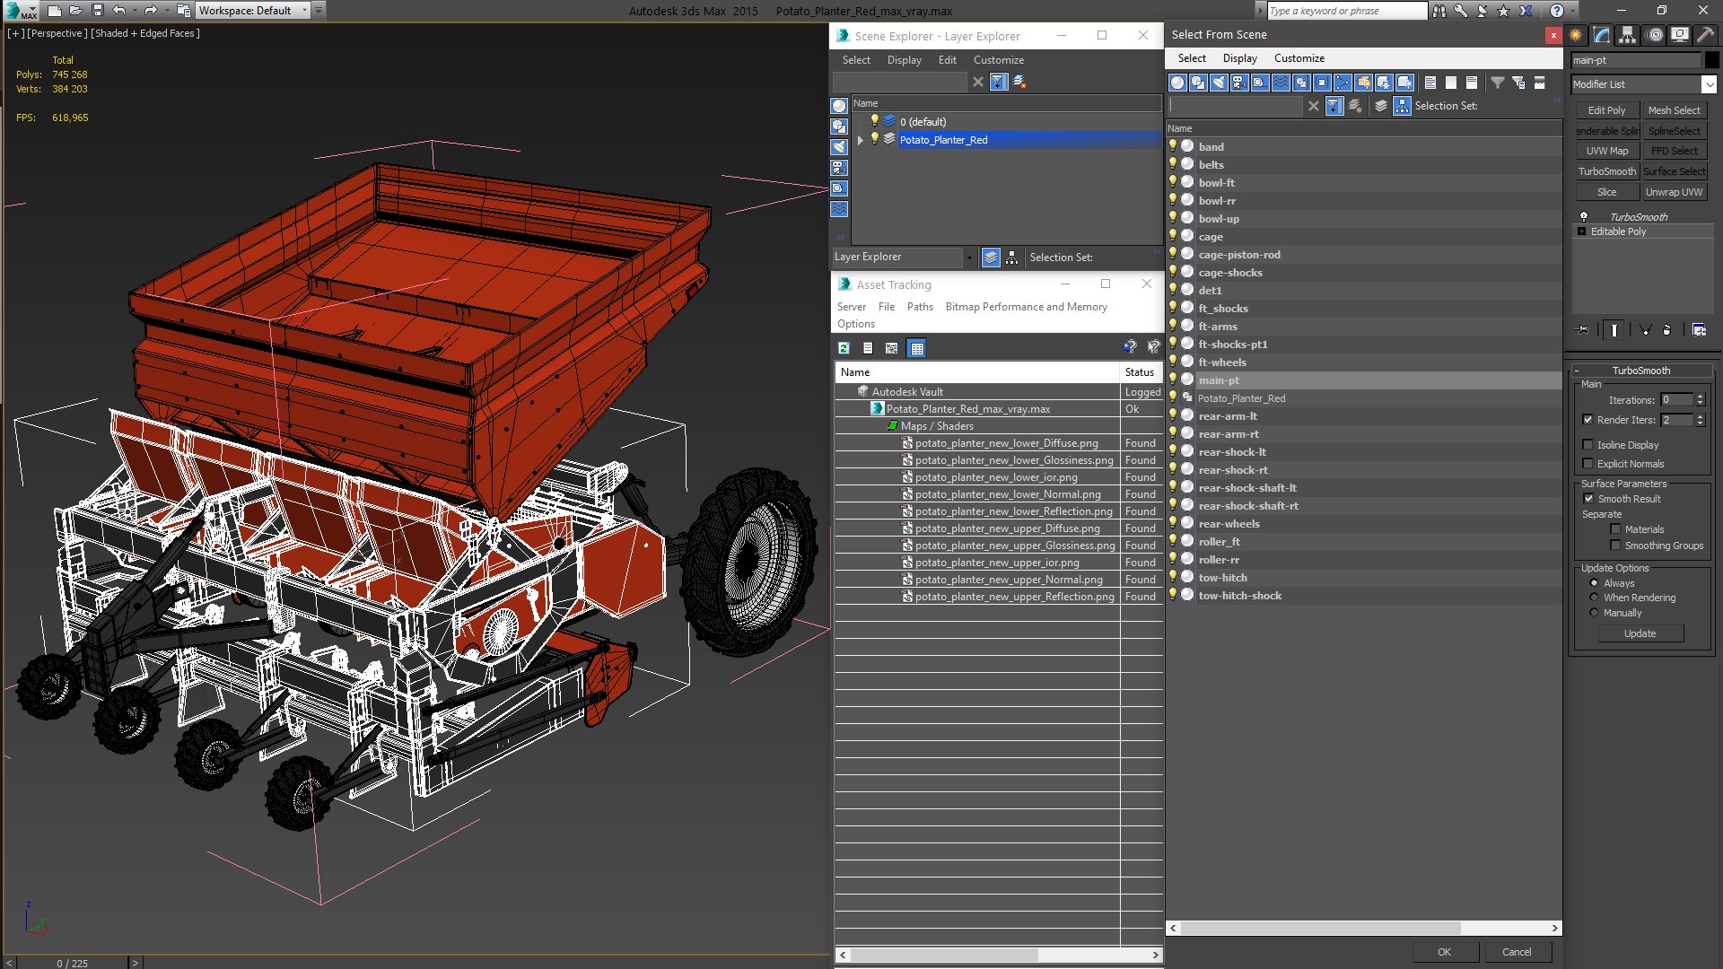
Task: Increase the Iterations spinner value
Action: (x=1700, y=397)
